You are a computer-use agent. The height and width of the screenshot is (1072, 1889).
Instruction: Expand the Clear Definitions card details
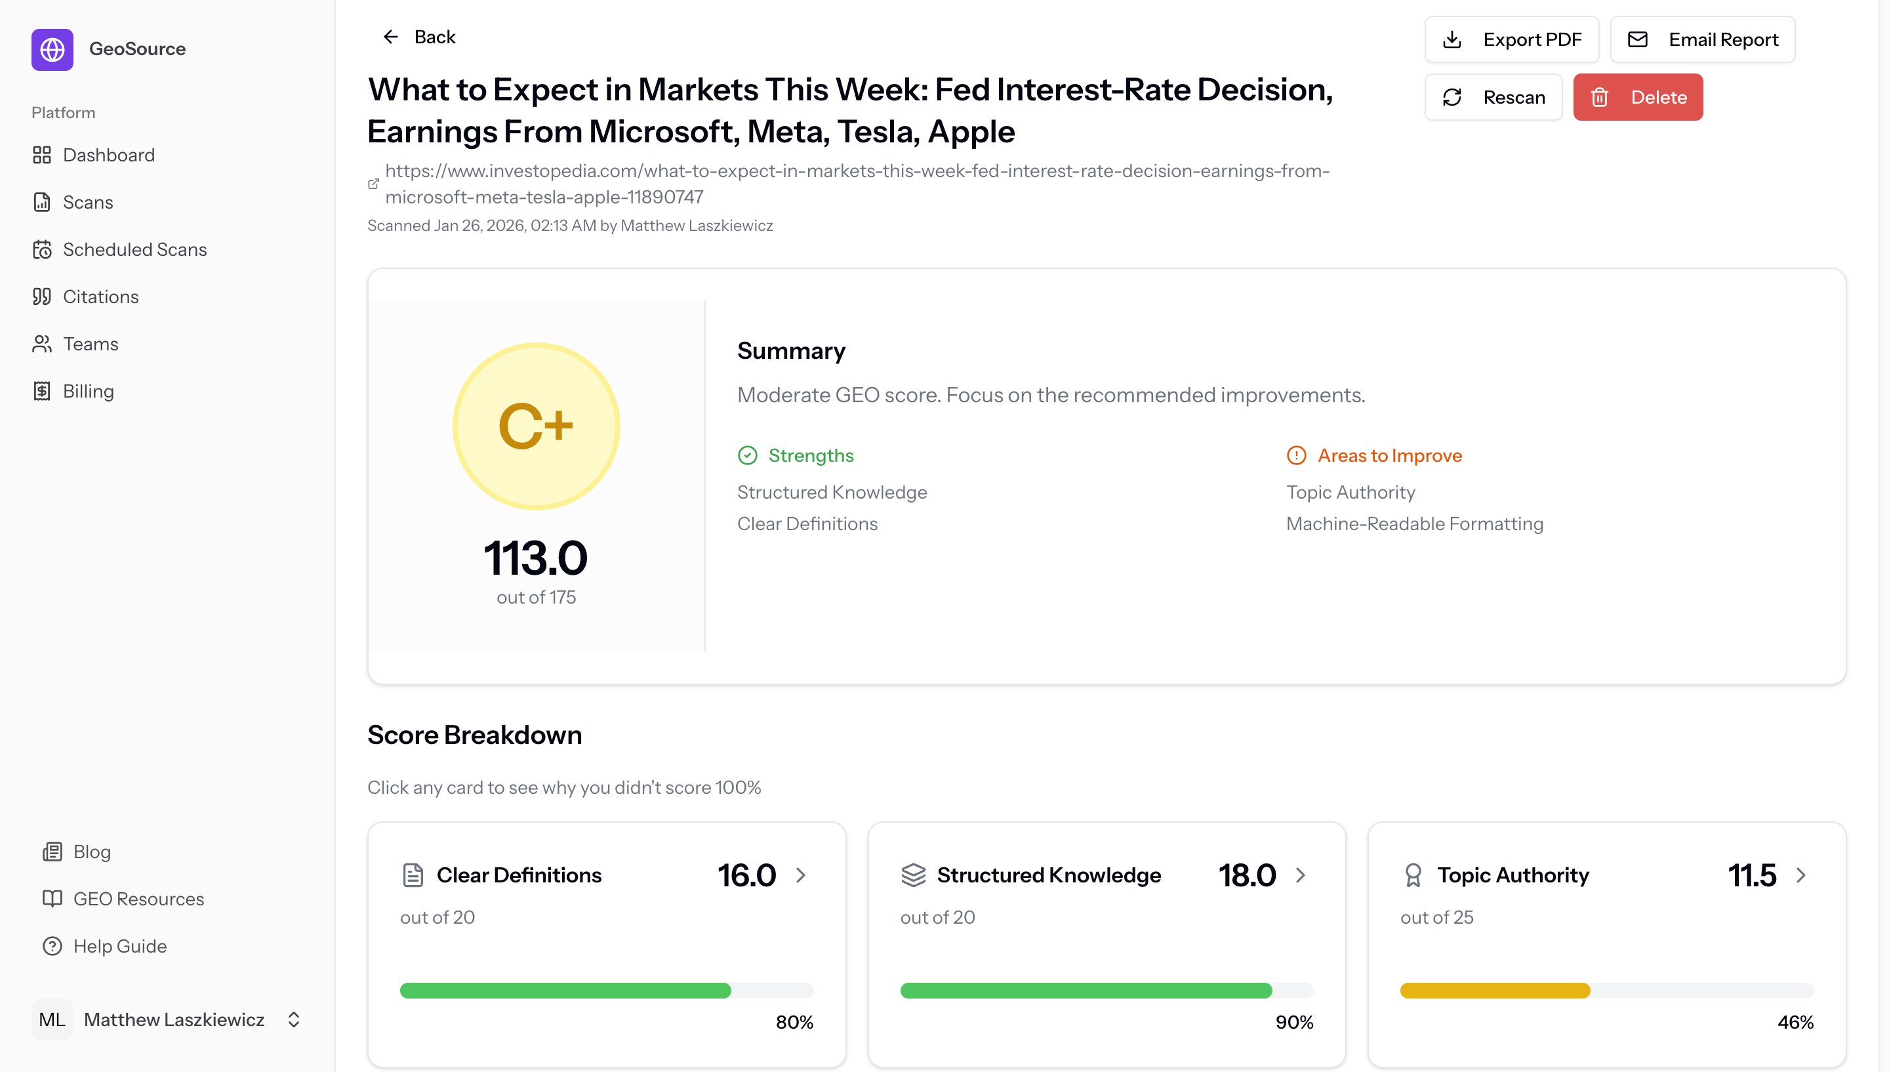click(x=802, y=875)
